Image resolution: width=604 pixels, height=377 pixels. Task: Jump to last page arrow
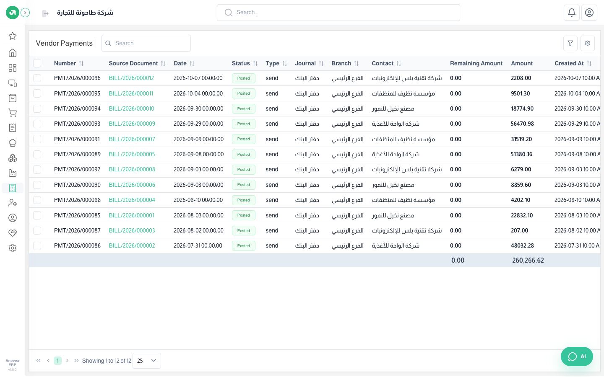pos(76,361)
